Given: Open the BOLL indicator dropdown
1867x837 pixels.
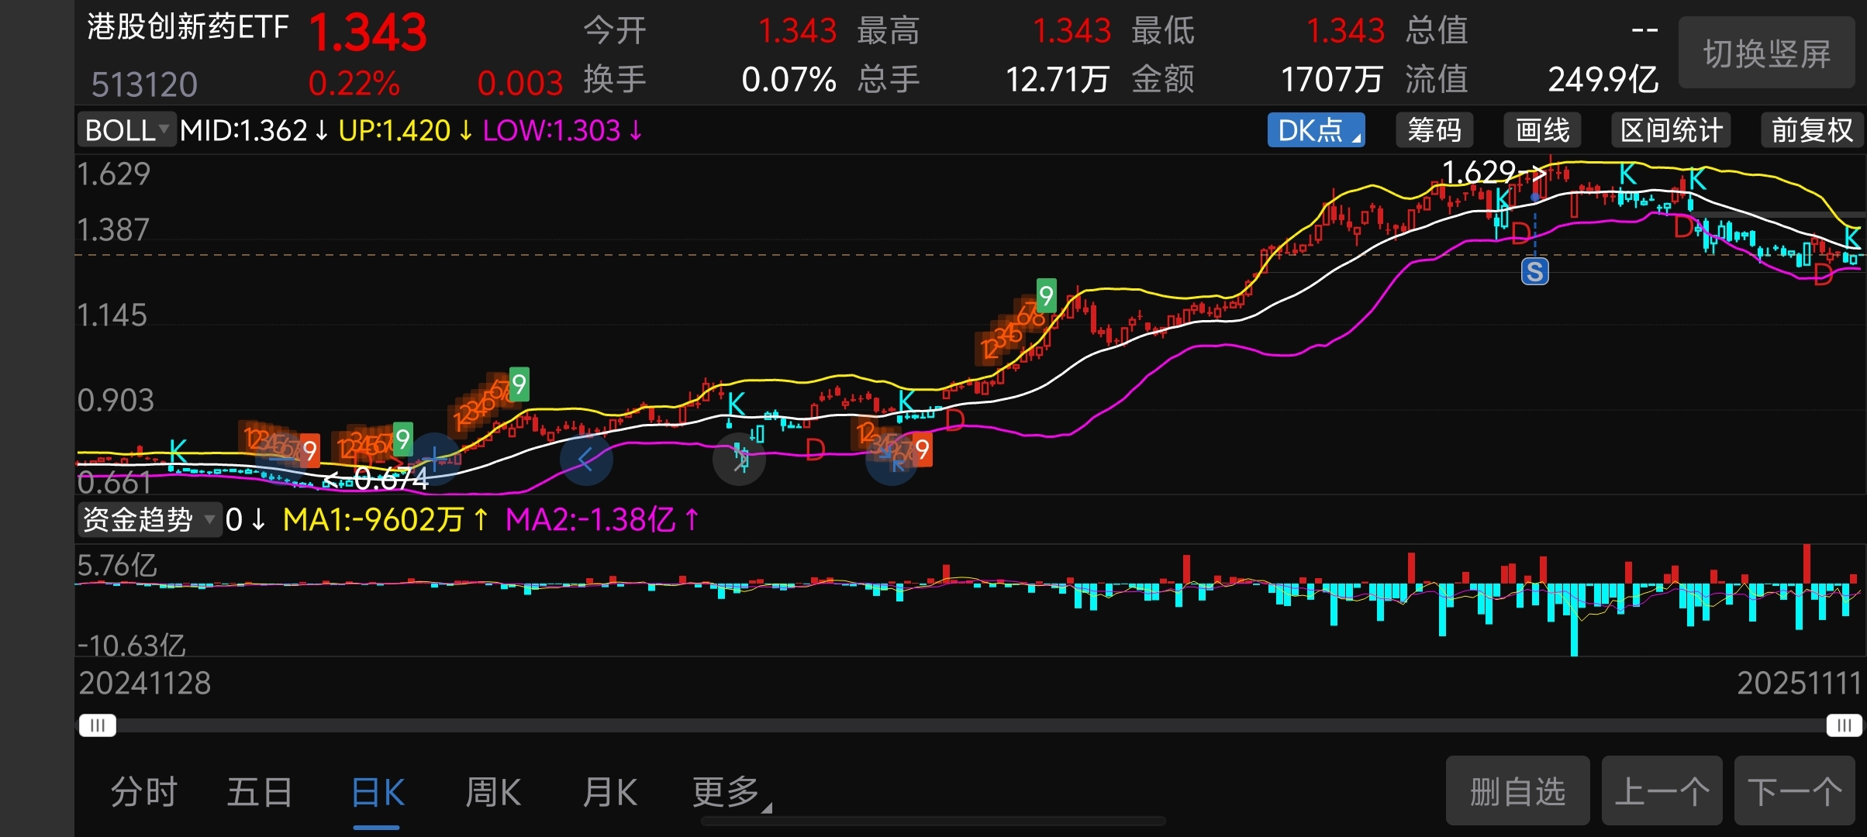Looking at the screenshot, I should click(x=126, y=130).
